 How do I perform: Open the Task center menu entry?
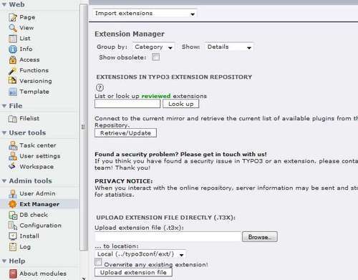[38, 145]
